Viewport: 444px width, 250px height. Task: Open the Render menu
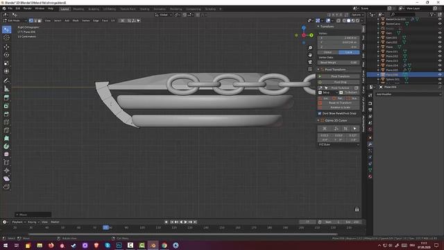pos(28,8)
